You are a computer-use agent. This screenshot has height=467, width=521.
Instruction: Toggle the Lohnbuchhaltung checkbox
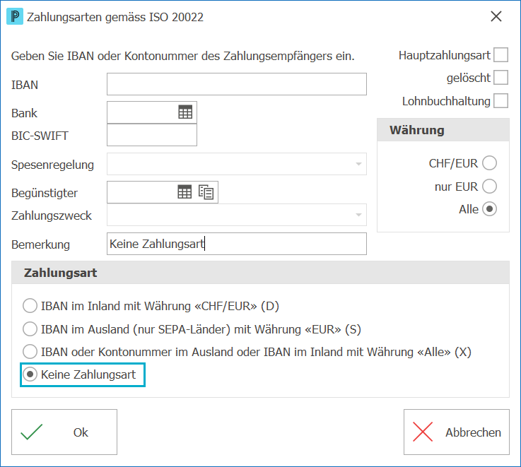click(500, 101)
